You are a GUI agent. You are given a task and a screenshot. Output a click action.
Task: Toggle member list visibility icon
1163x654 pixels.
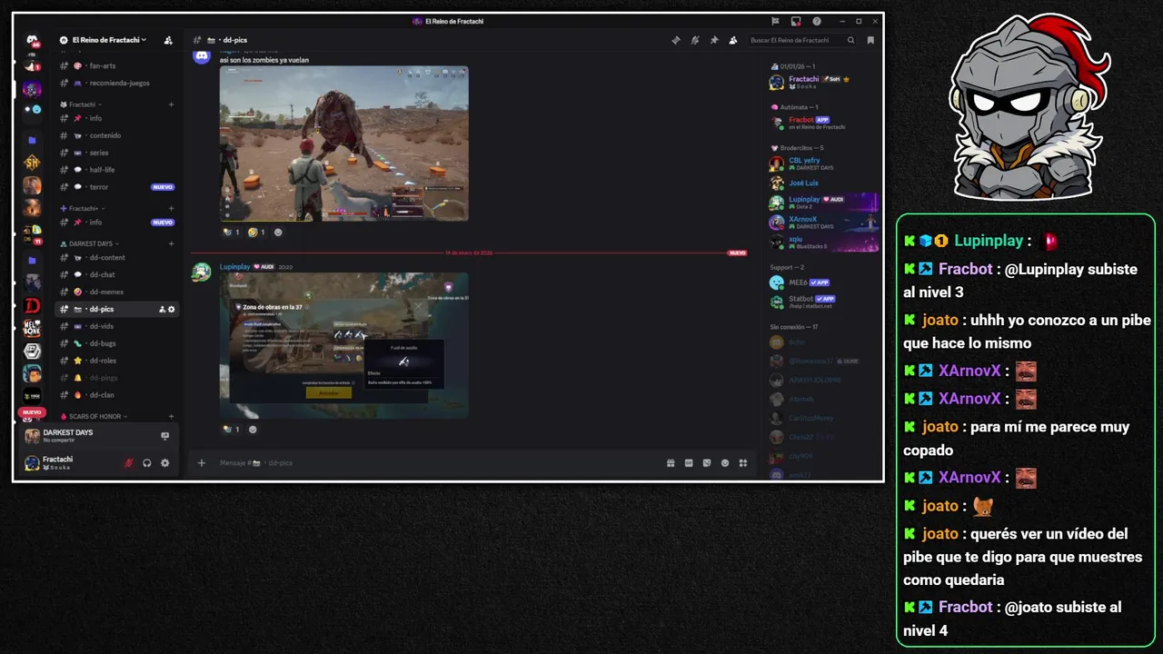733,40
